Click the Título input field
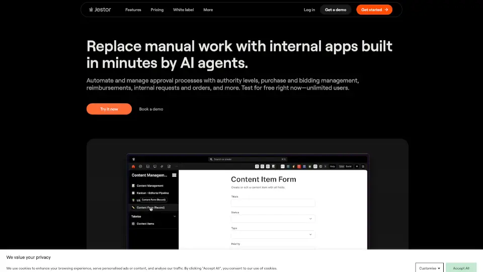The width and height of the screenshot is (483, 272). tap(273, 203)
